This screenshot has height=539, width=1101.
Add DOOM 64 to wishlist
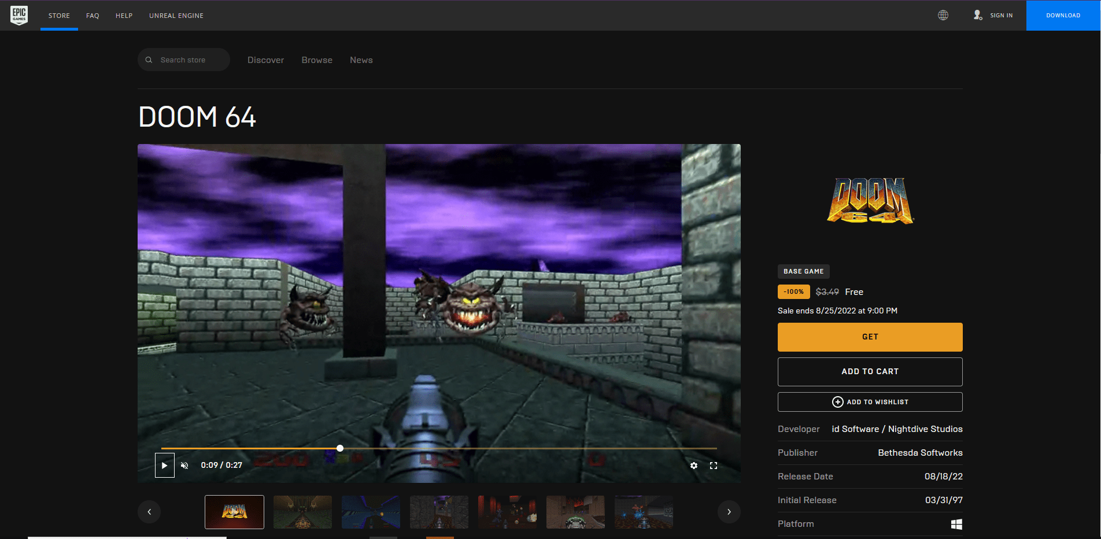(x=870, y=402)
